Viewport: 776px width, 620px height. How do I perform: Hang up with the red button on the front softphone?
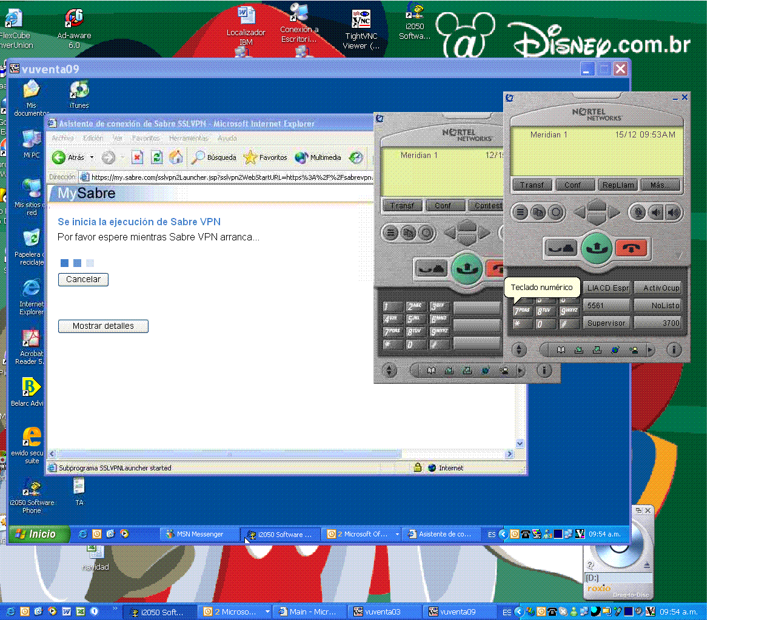(x=631, y=248)
